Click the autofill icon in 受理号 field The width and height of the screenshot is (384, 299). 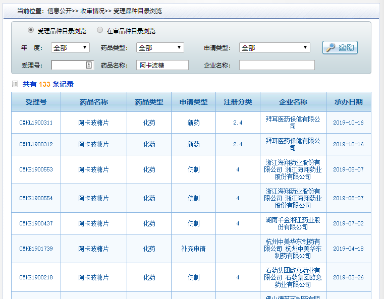point(89,65)
